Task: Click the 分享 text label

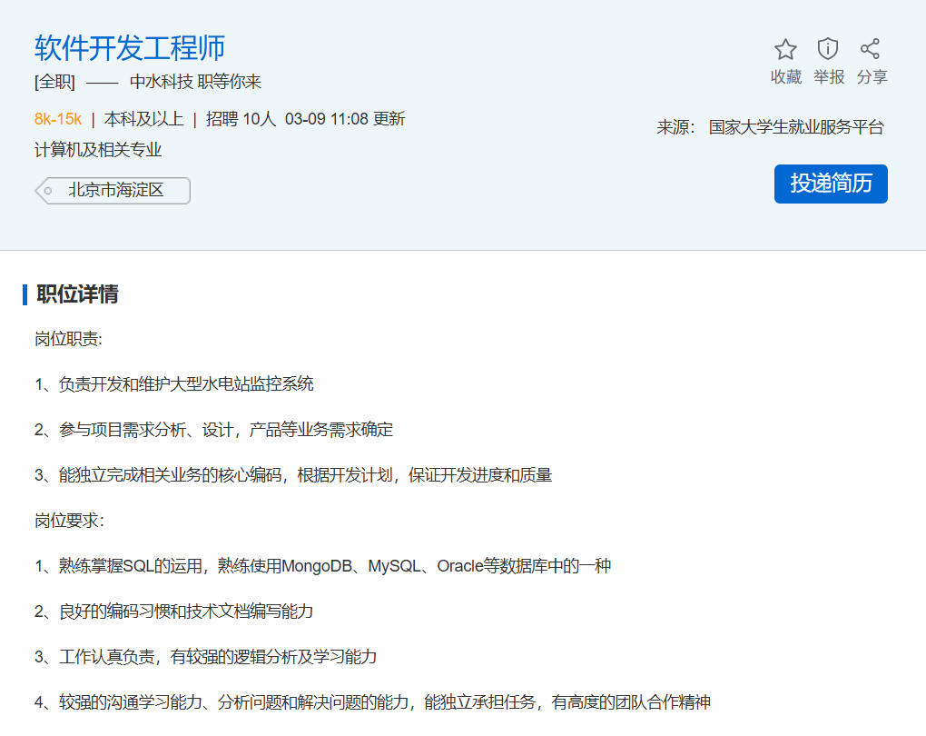Action: point(872,77)
